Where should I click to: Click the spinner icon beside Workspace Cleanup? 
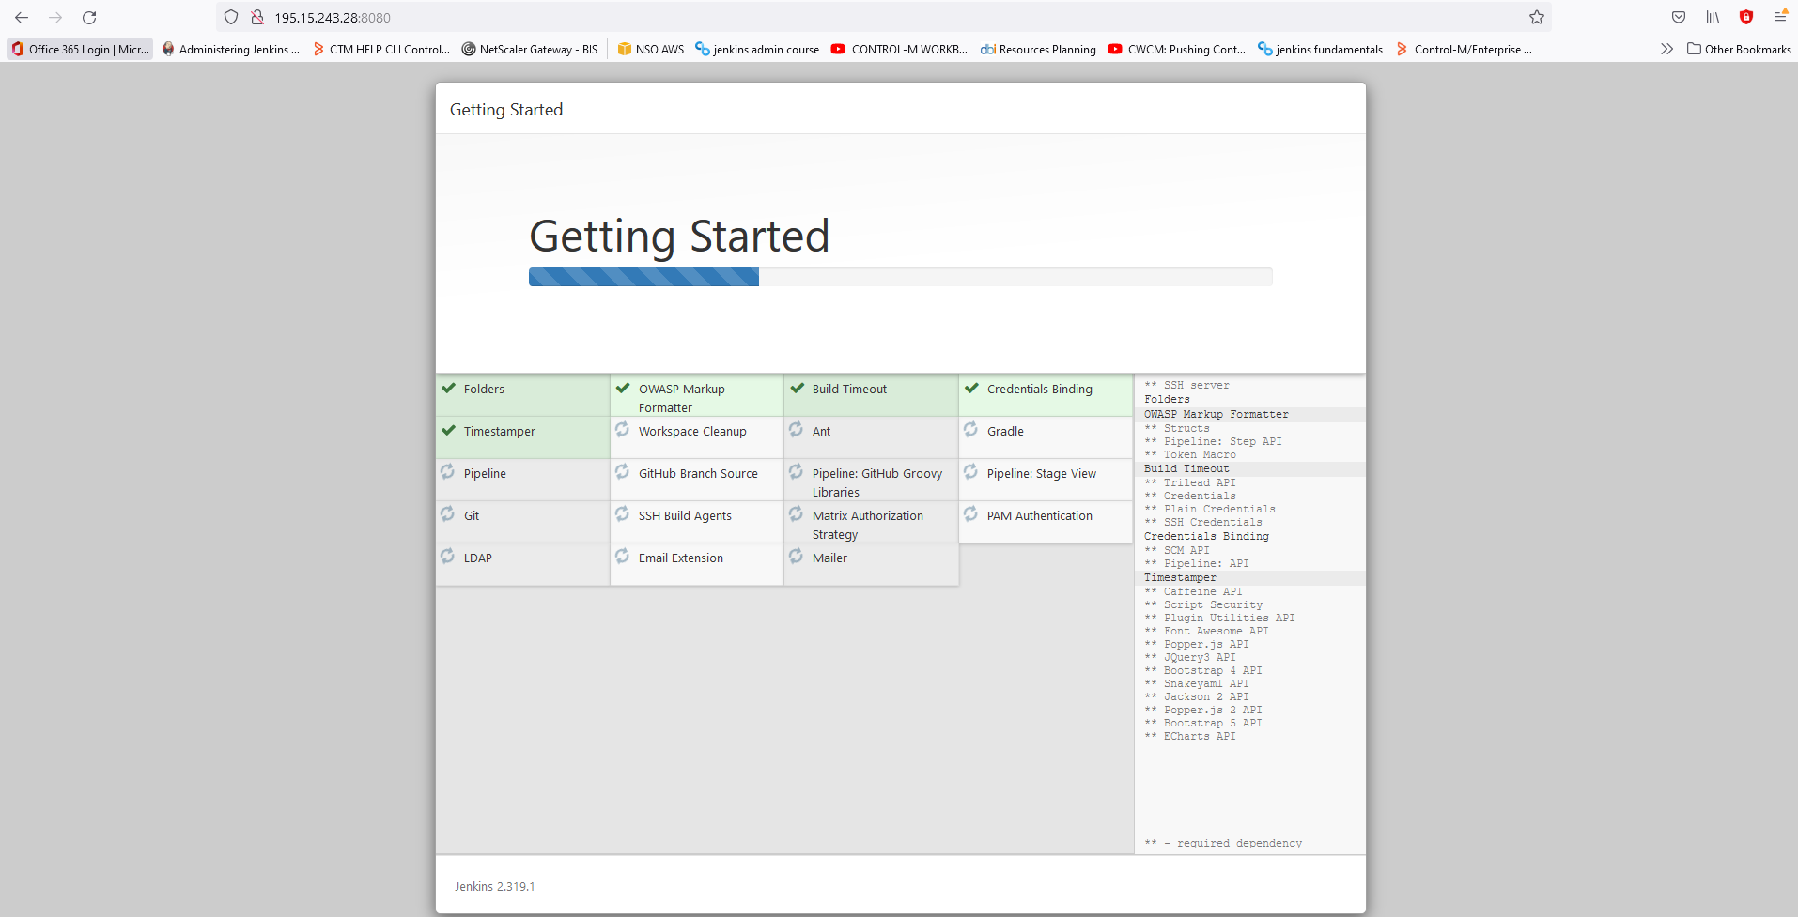pos(622,429)
